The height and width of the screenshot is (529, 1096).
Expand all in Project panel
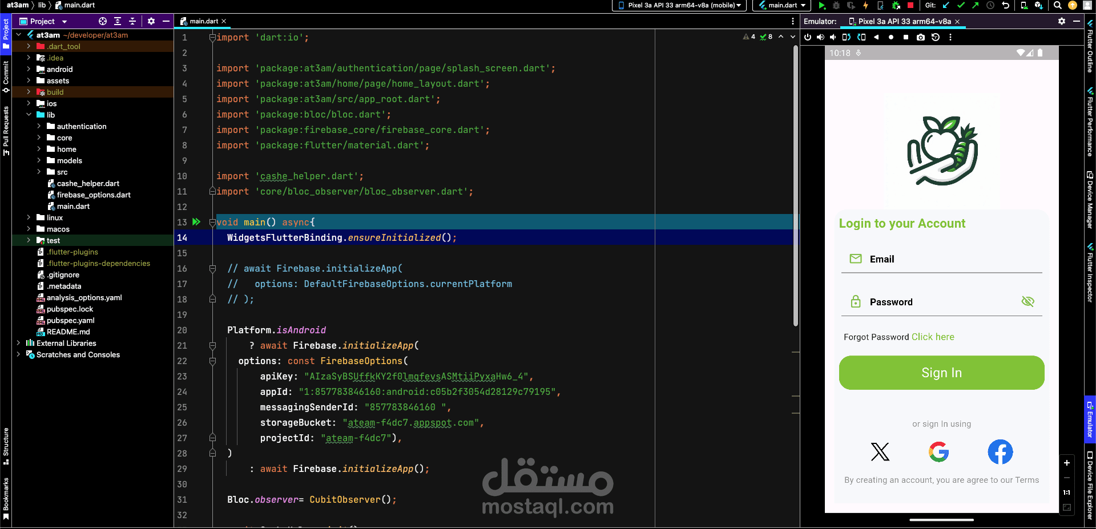pos(118,21)
